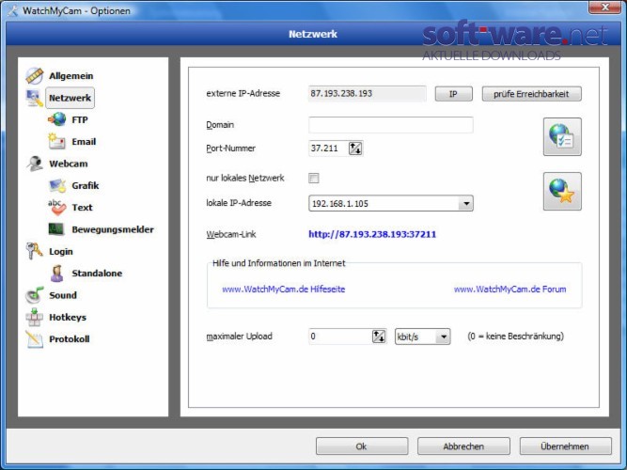Viewport: 627px width, 470px height.
Task: Open www.WatchMyCam.de Forum link
Action: click(x=509, y=290)
